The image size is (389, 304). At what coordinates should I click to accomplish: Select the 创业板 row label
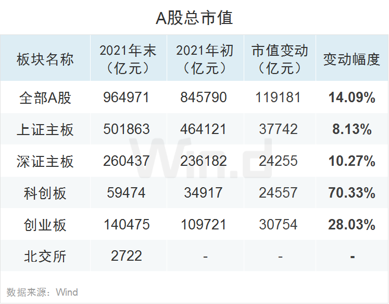click(45, 225)
